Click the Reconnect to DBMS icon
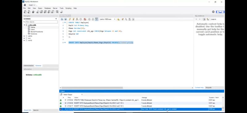 (x=61, y=12)
